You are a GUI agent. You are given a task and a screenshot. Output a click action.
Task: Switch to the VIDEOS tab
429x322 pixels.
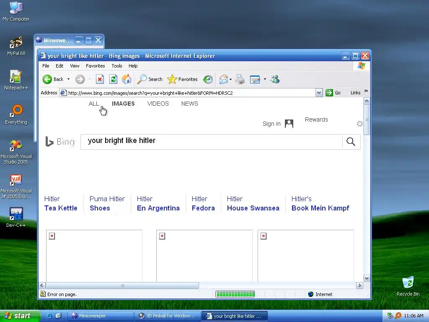(158, 104)
